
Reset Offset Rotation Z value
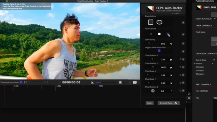(x=183, y=91)
